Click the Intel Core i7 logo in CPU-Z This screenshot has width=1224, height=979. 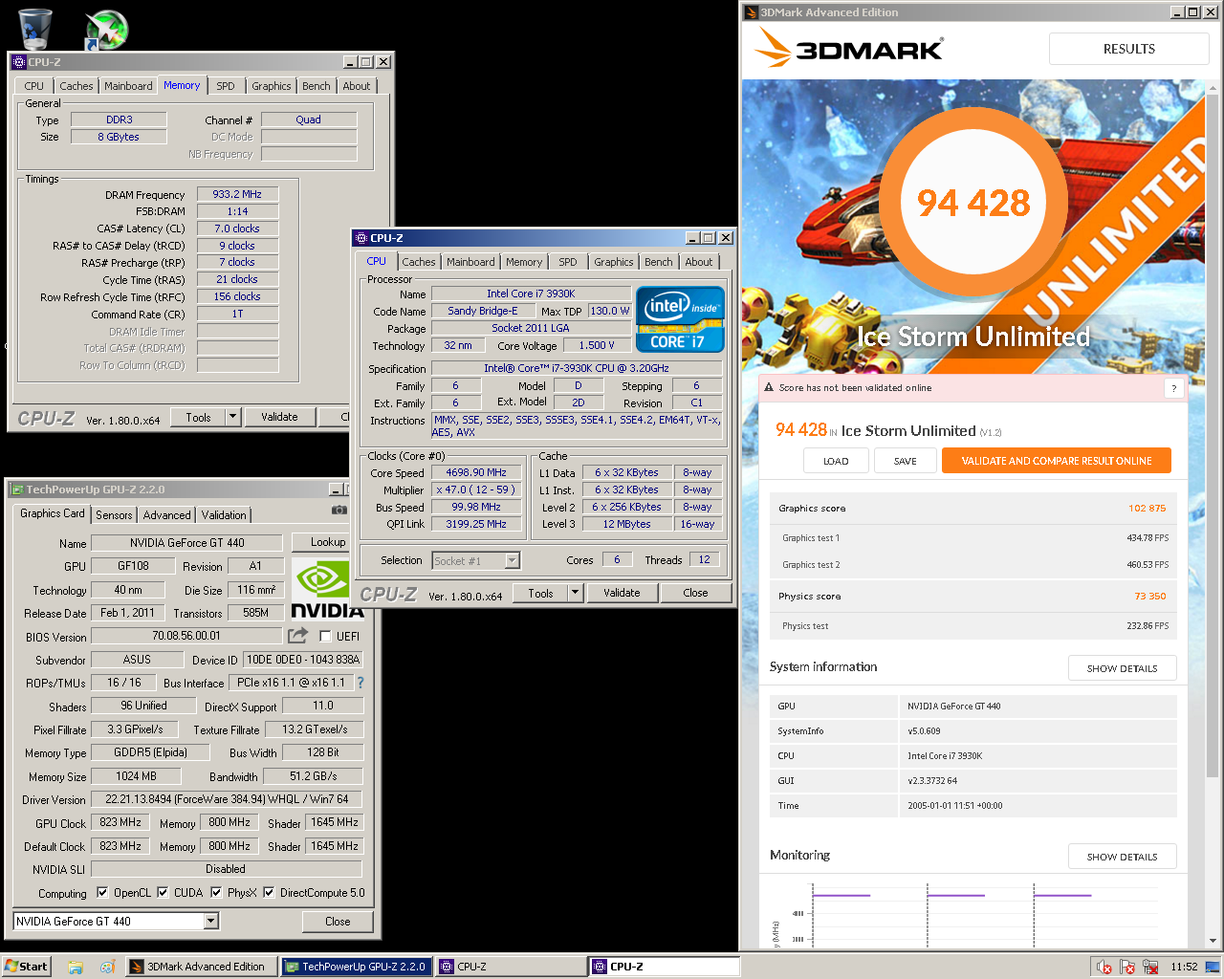coord(680,319)
